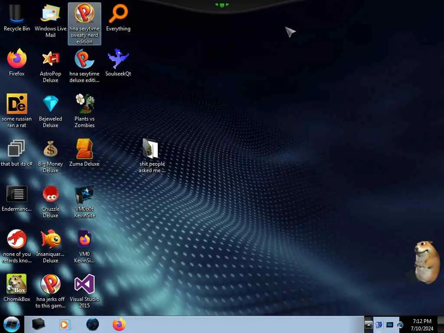Click the monitor icon in system tray

click(390, 325)
